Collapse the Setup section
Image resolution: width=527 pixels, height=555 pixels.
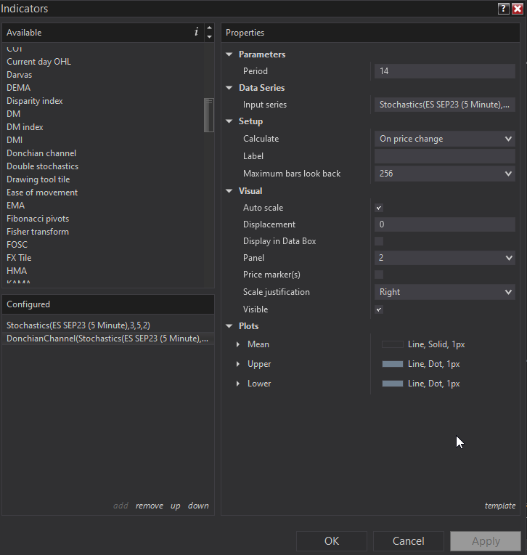[229, 121]
